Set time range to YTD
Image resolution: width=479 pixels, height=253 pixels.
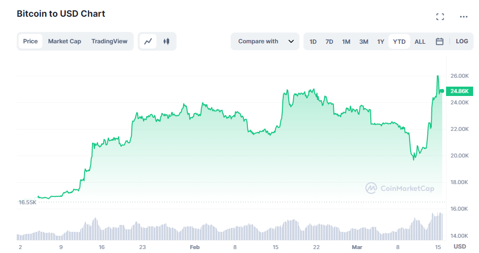(x=399, y=42)
